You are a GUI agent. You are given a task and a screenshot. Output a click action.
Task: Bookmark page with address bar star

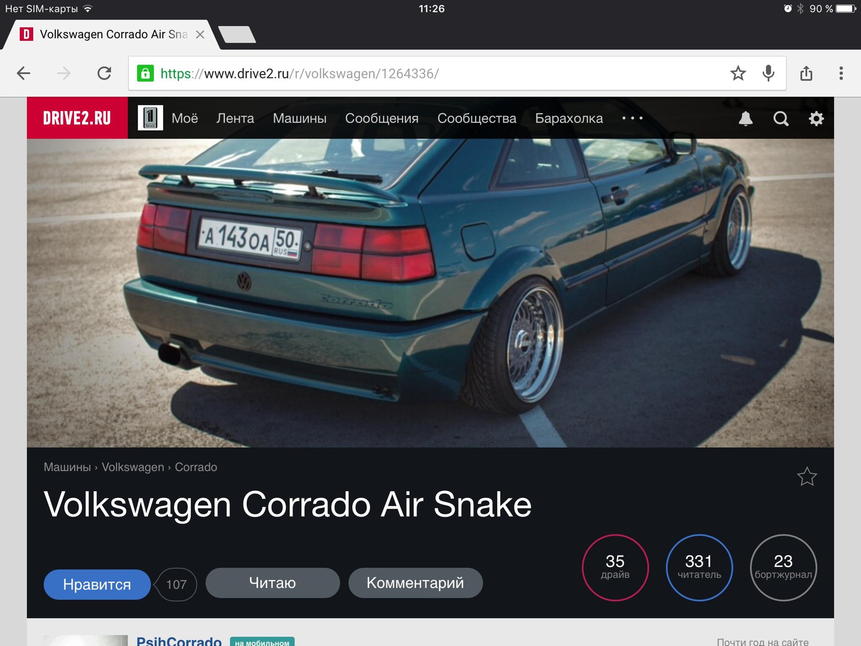738,73
